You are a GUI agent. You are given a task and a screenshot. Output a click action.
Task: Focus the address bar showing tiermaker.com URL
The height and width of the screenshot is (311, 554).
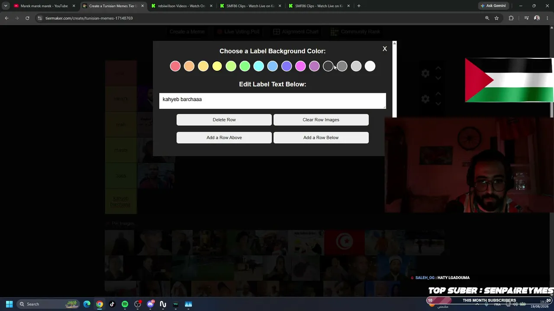coord(260,18)
